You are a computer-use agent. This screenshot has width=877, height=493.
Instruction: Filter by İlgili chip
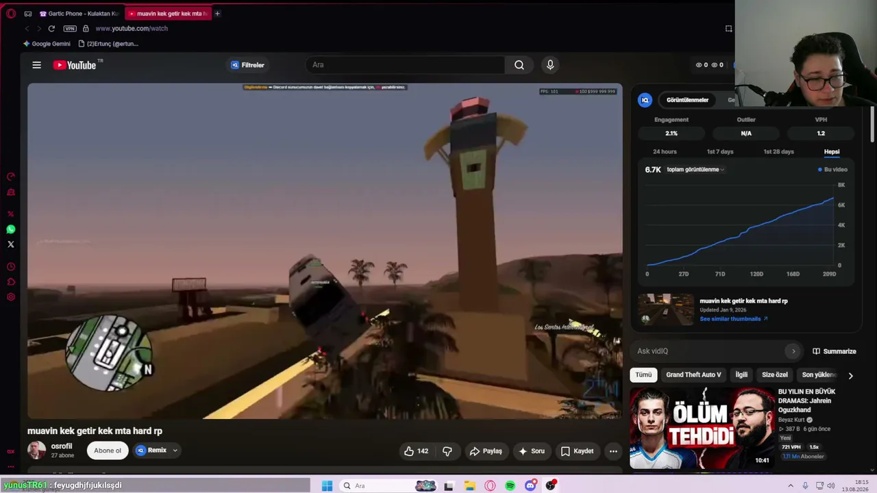click(x=741, y=375)
